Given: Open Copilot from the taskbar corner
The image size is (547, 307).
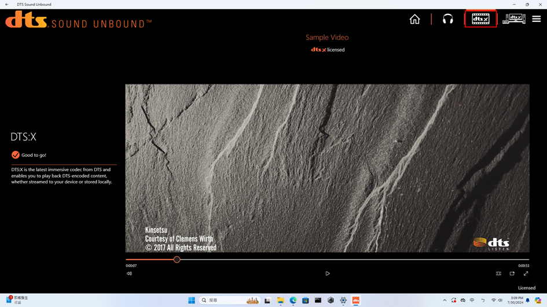Looking at the screenshot, I should pos(538,301).
